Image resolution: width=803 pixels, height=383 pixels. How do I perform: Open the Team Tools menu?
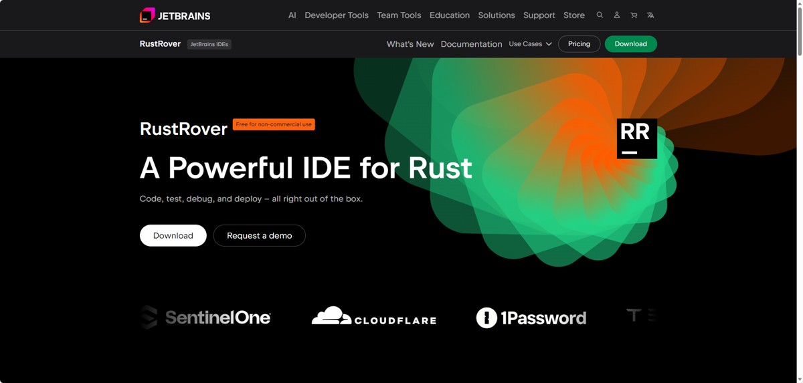click(x=399, y=15)
